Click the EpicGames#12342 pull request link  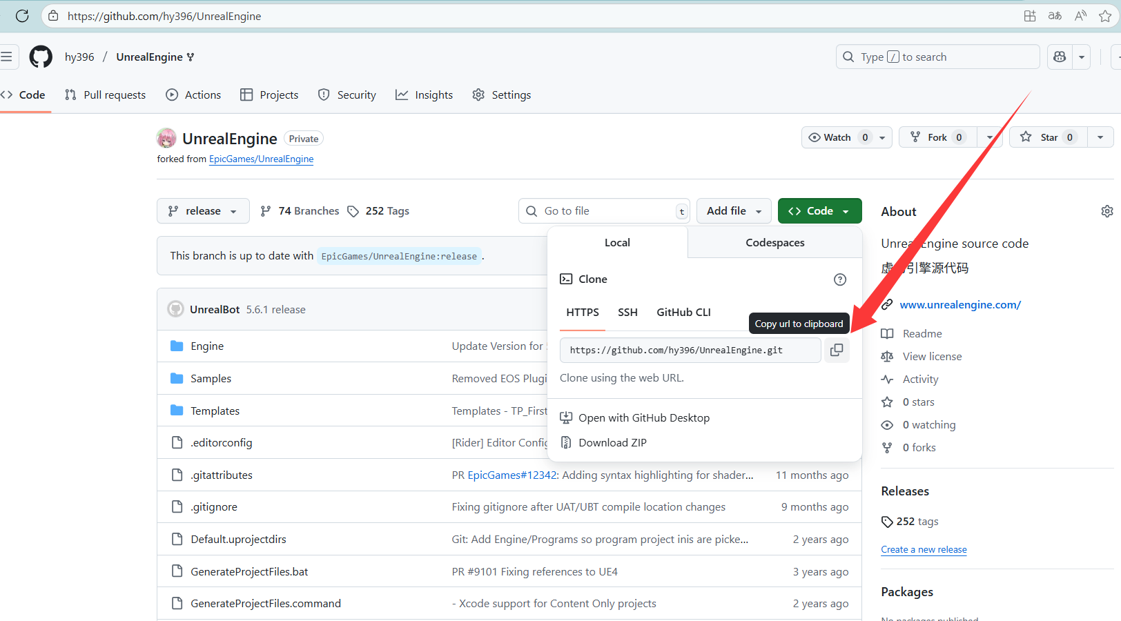(x=512, y=475)
